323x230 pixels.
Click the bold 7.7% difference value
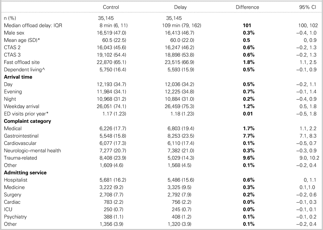(x=248, y=136)
